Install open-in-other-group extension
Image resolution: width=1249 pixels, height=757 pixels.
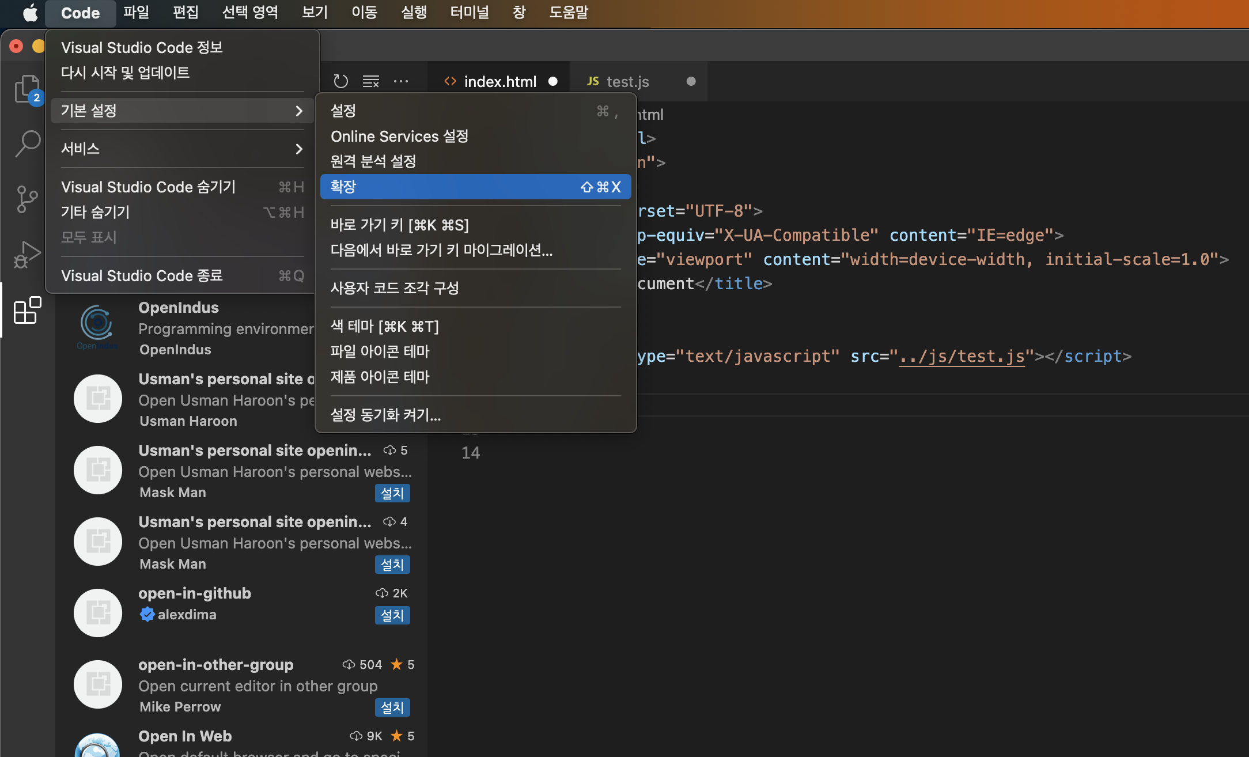(392, 707)
